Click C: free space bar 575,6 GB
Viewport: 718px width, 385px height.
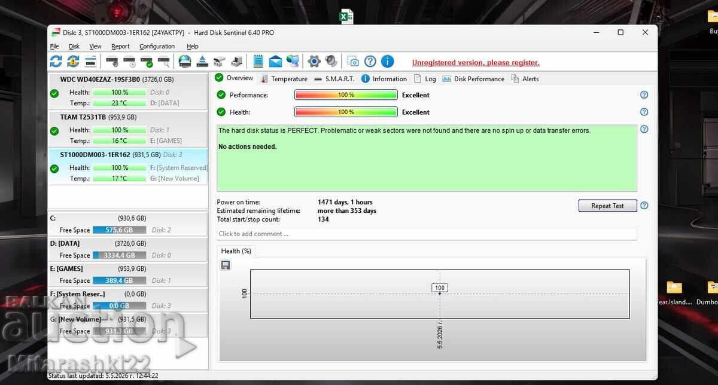point(119,230)
